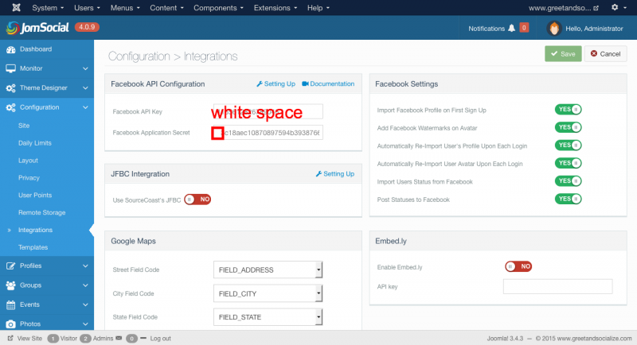Expand Photos sidebar chevron

[85, 324]
